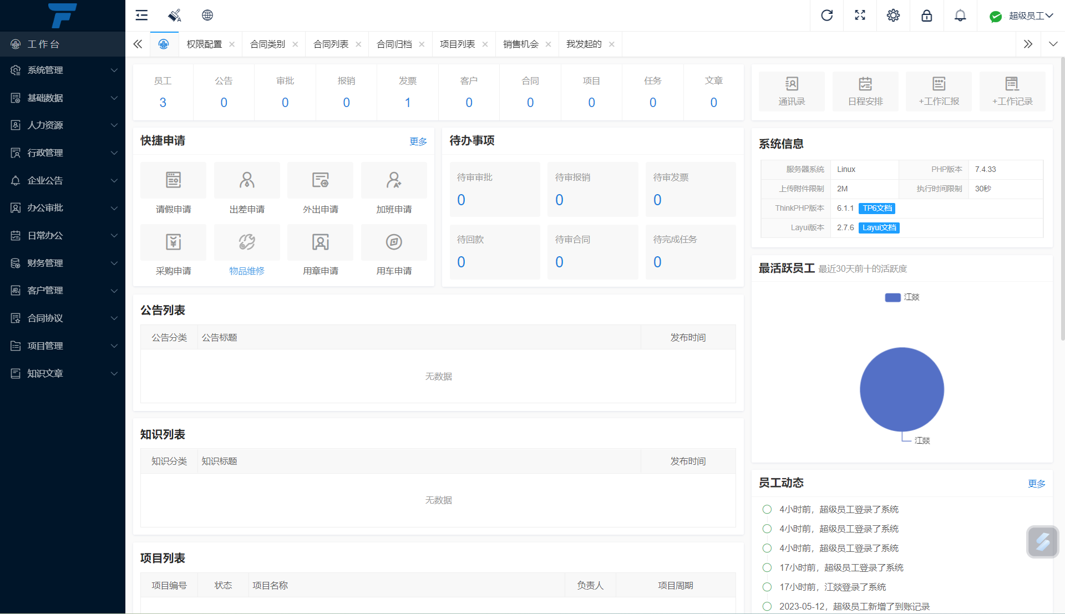
Task: Close the 我发起的 tab
Action: click(x=612, y=44)
